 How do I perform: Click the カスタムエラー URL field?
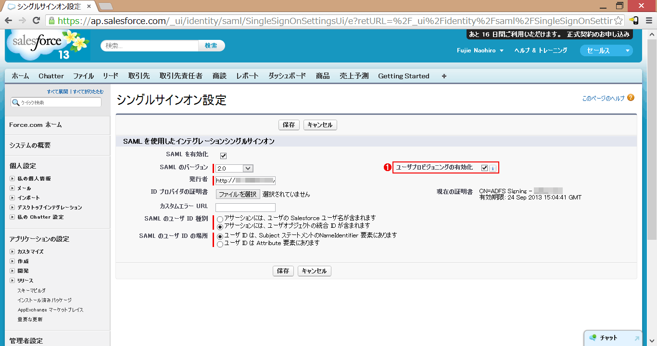[x=245, y=208]
